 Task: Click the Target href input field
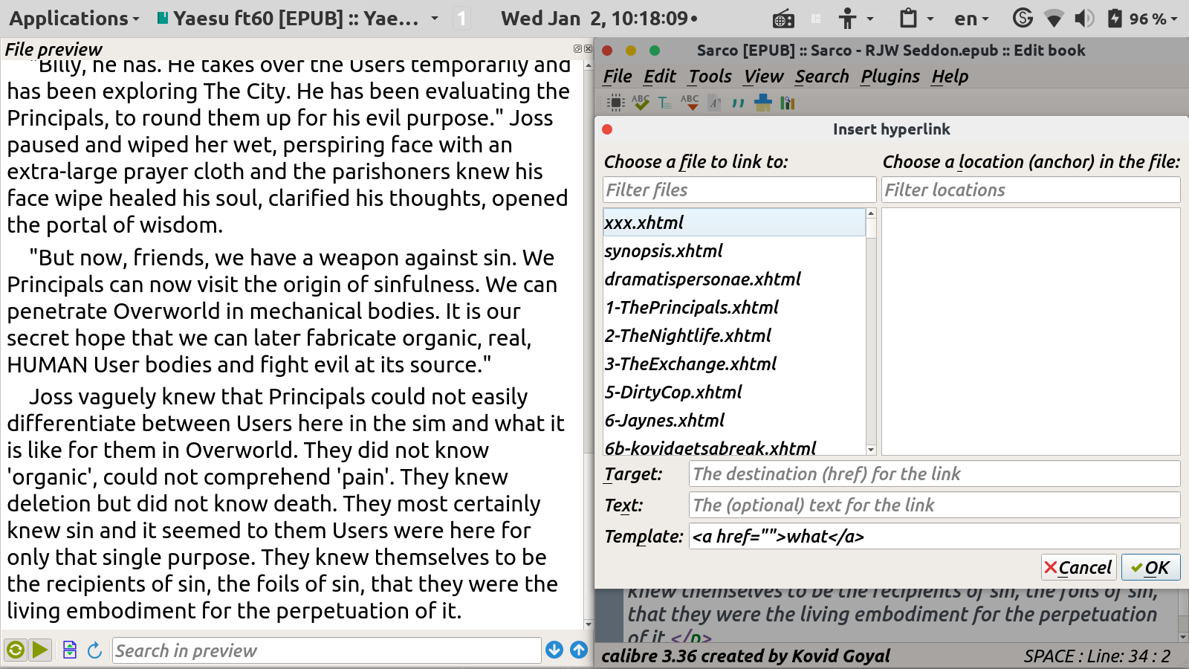pyautogui.click(x=934, y=474)
